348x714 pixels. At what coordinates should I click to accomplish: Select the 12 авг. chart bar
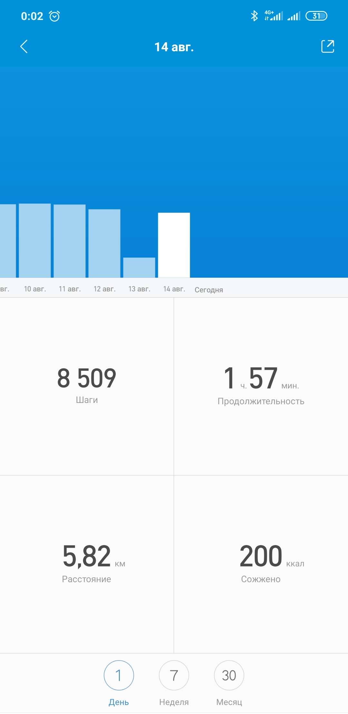point(104,243)
